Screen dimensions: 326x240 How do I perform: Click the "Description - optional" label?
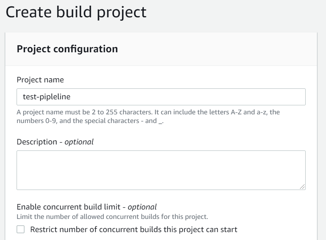[55, 142]
